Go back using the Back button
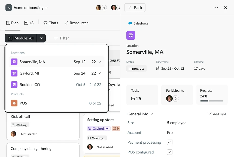This screenshot has width=234, height=157. click(x=135, y=8)
